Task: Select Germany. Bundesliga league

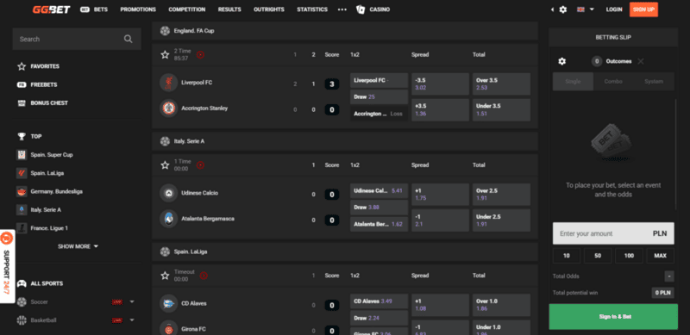Action: tap(56, 192)
